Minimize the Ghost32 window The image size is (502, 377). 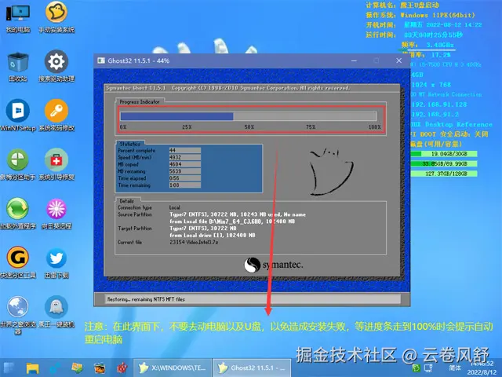(354, 60)
